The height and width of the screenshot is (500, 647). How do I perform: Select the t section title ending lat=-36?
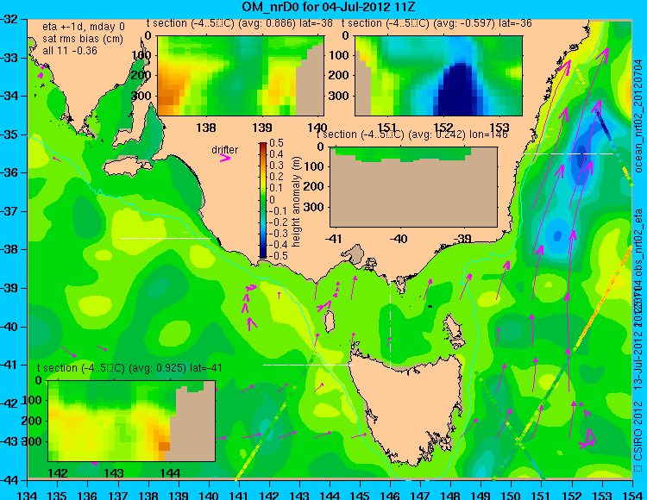[x=437, y=23]
